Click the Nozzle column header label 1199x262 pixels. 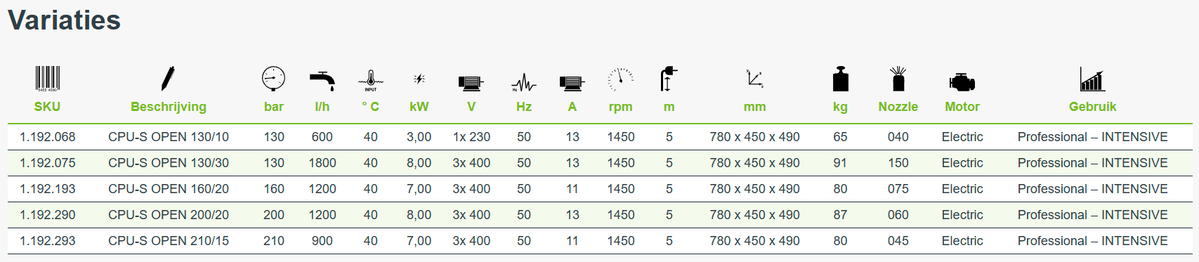click(x=898, y=107)
